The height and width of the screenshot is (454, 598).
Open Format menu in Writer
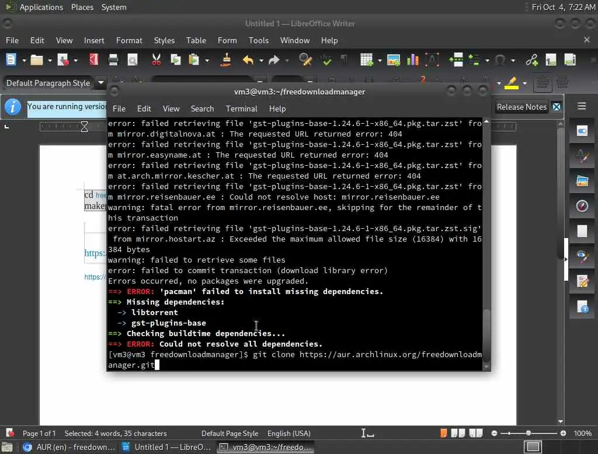coord(129,40)
